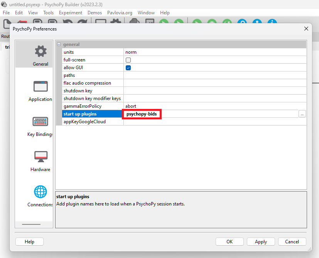Open the View menu
This screenshot has width=319, height=258.
33,13
